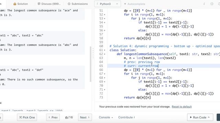The width and height of the screenshot is (220, 123).
Task: Go to the Next problem
Action: coord(85,118)
